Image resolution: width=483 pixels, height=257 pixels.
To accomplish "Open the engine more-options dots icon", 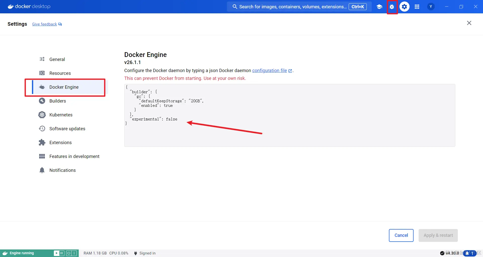I will [74, 253].
